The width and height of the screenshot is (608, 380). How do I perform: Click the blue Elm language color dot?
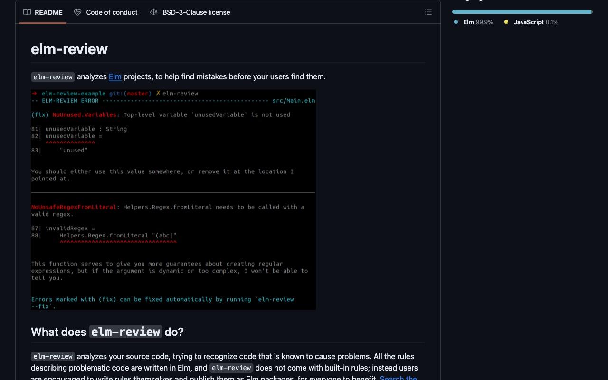[x=456, y=22]
